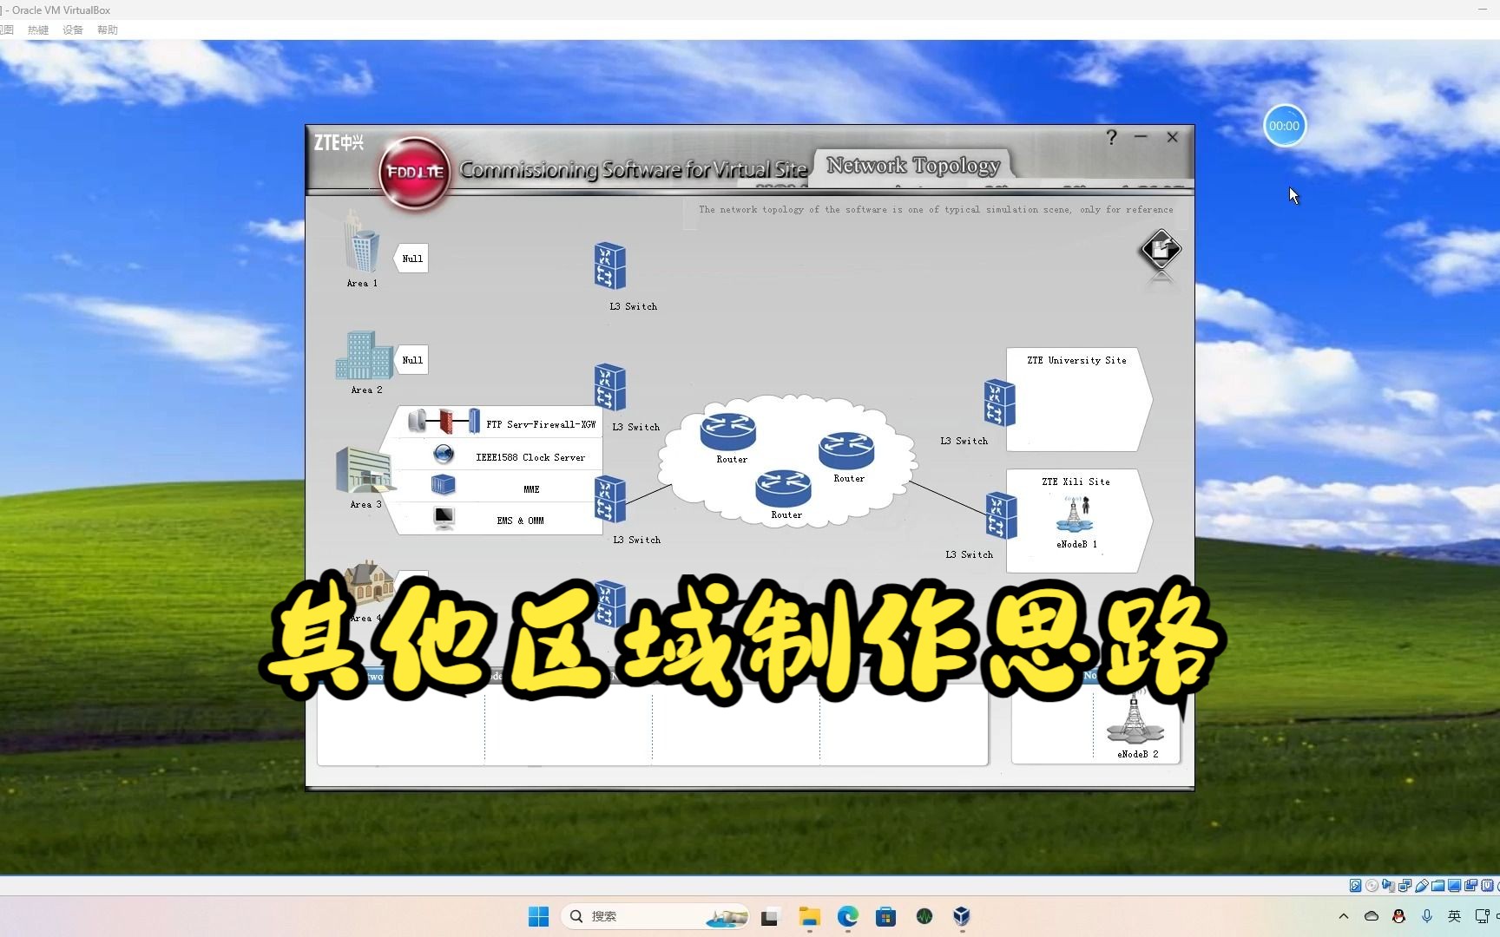
Task: Click the IEEE1588 Clock Server globe icon
Action: [x=444, y=454]
